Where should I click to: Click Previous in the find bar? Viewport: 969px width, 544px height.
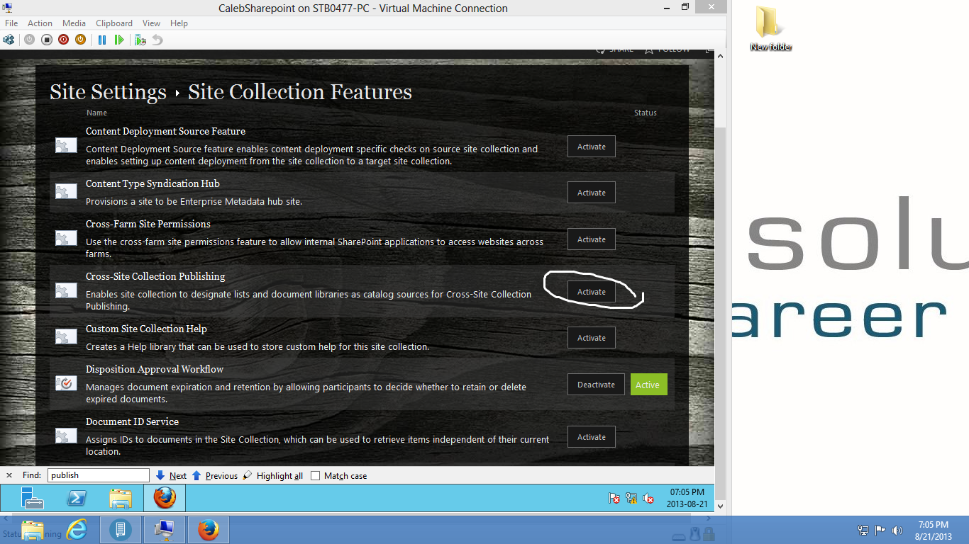pyautogui.click(x=215, y=476)
